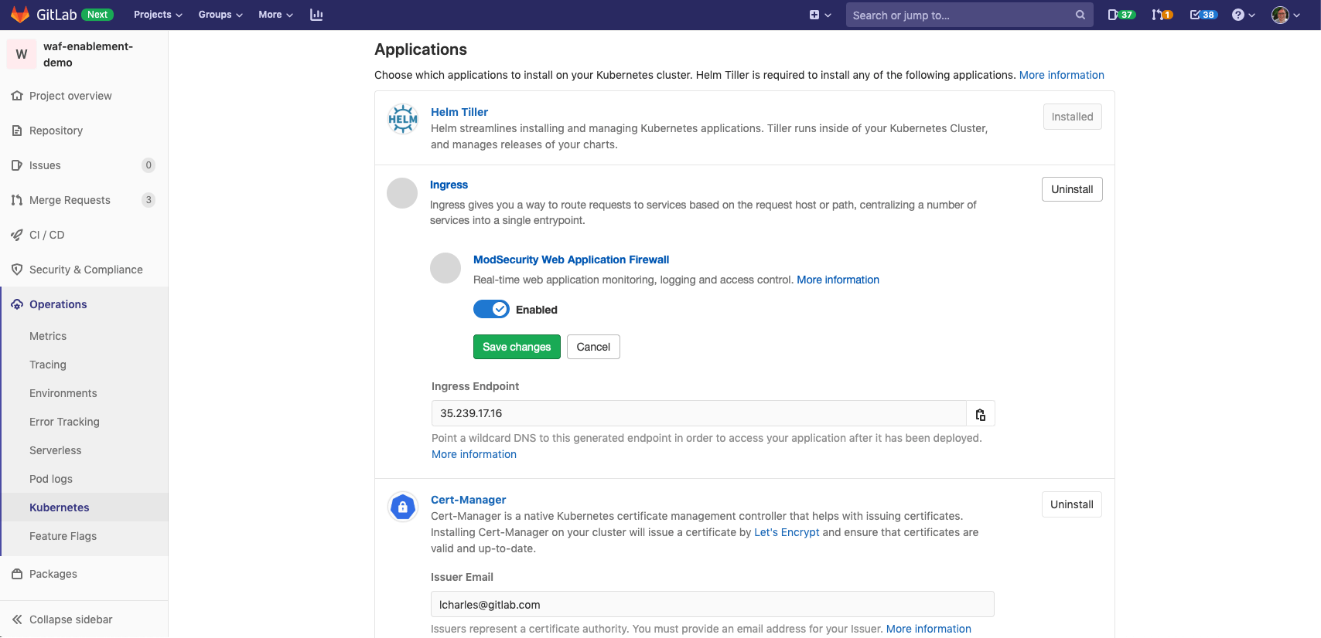Expand the More menu
The height and width of the screenshot is (638, 1321).
coord(275,15)
